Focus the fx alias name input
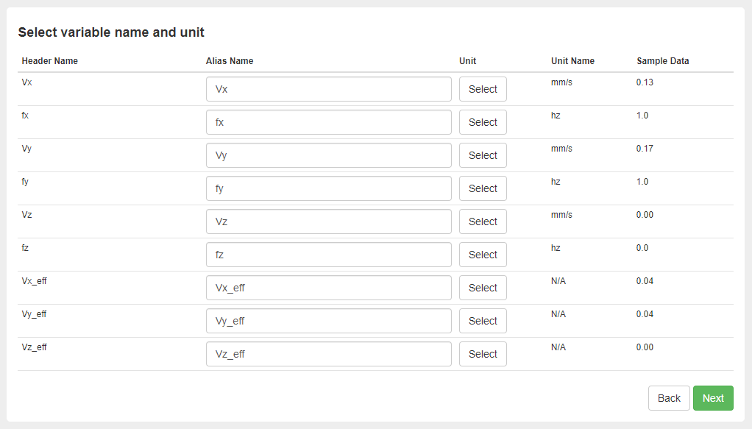 pyautogui.click(x=328, y=122)
